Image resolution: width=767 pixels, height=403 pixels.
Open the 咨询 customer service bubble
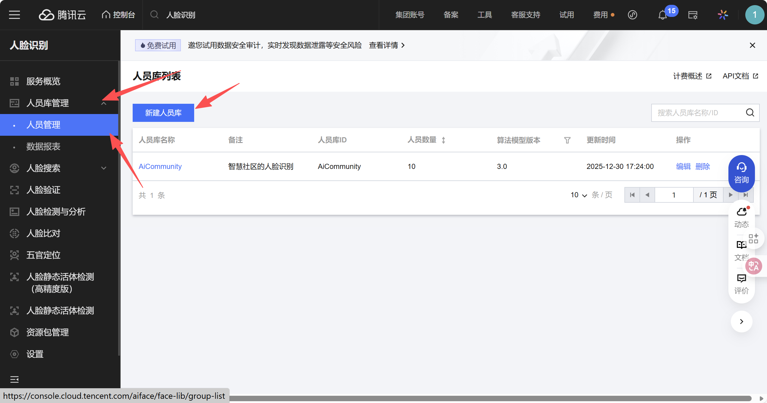(x=741, y=173)
